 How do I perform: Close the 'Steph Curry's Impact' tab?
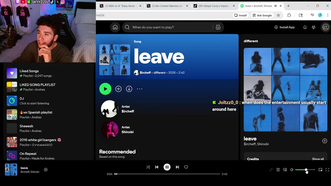coord(234,6)
